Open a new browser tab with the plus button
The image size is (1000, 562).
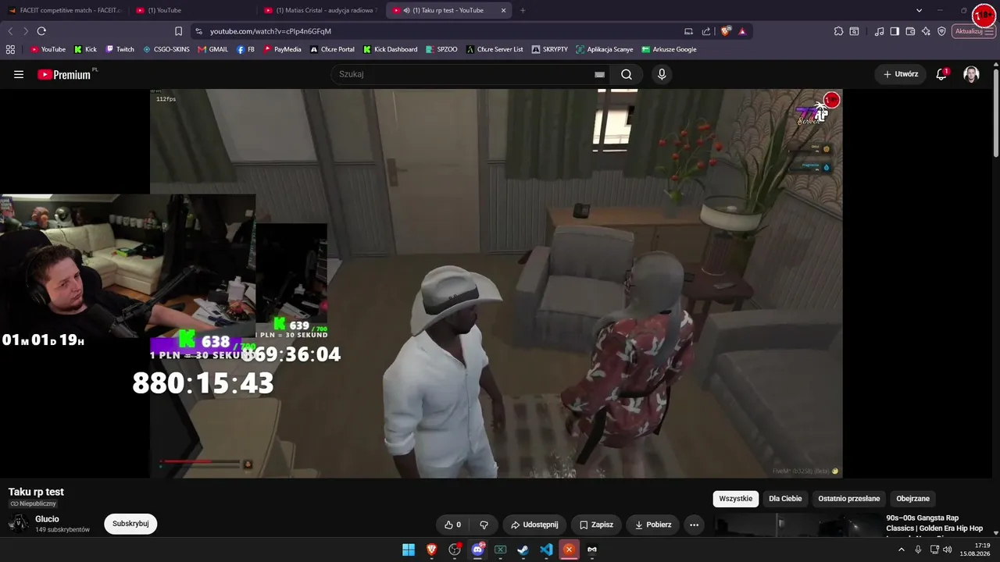point(523,10)
